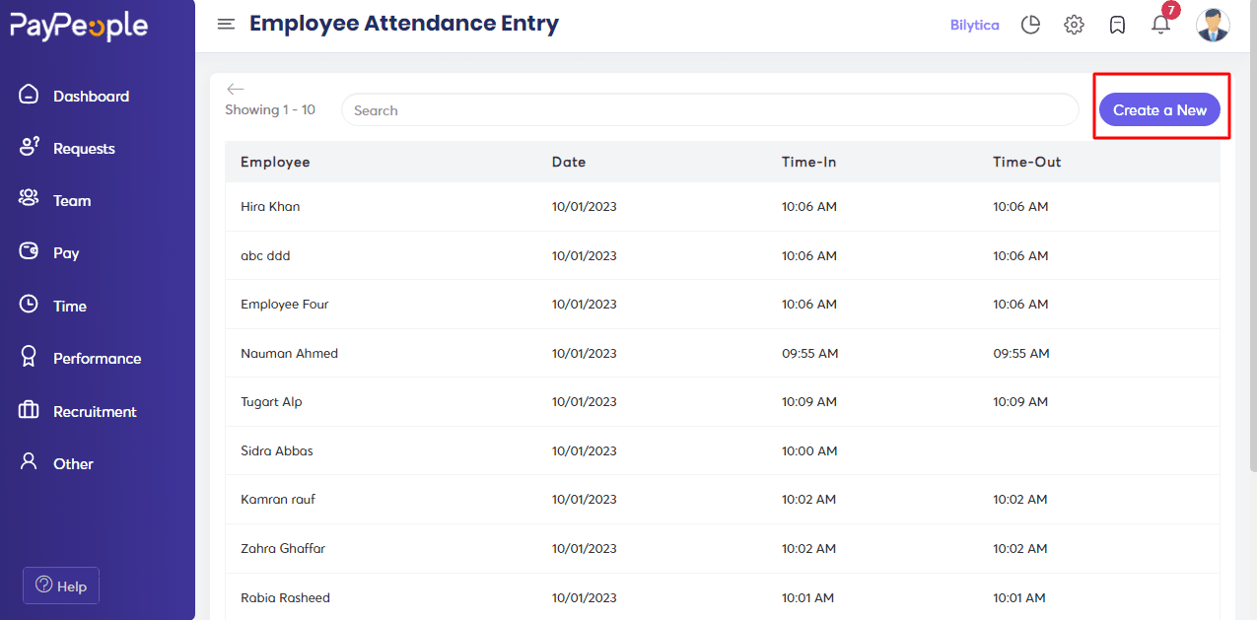Screen dimensions: 1257x620
Task: Click the Create a New button
Action: tap(1159, 109)
